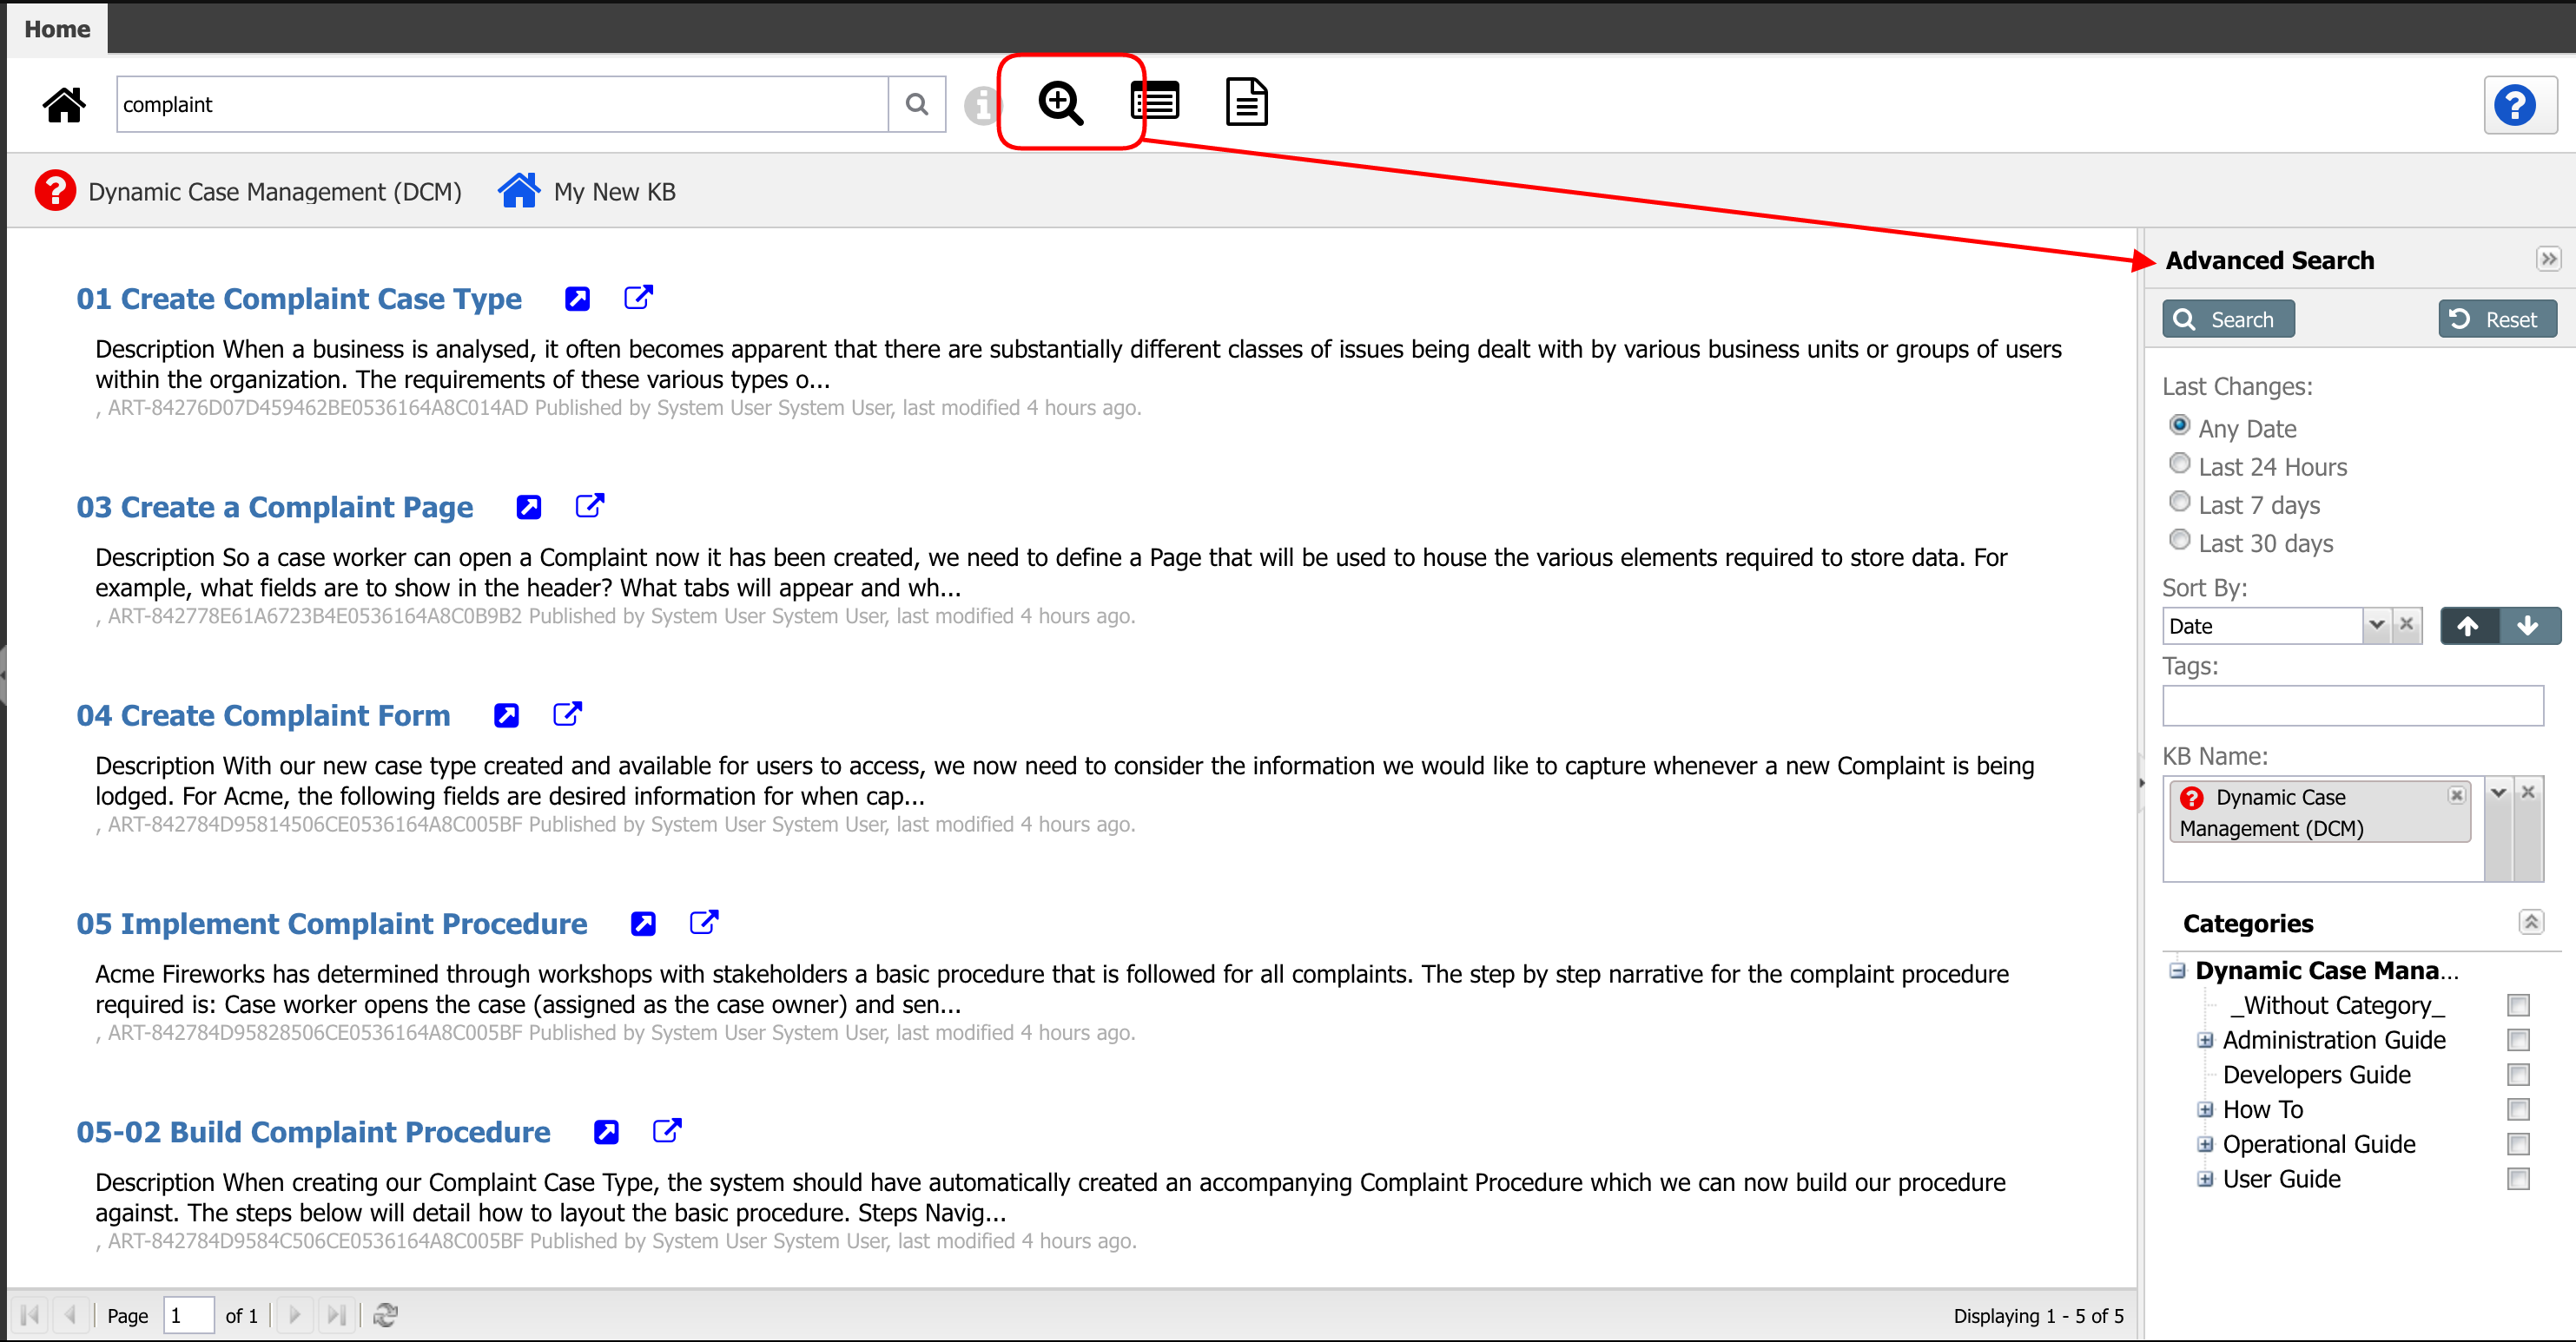Viewport: 2576px width, 1342px height.
Task: Switch to list view icon
Action: (x=1154, y=102)
